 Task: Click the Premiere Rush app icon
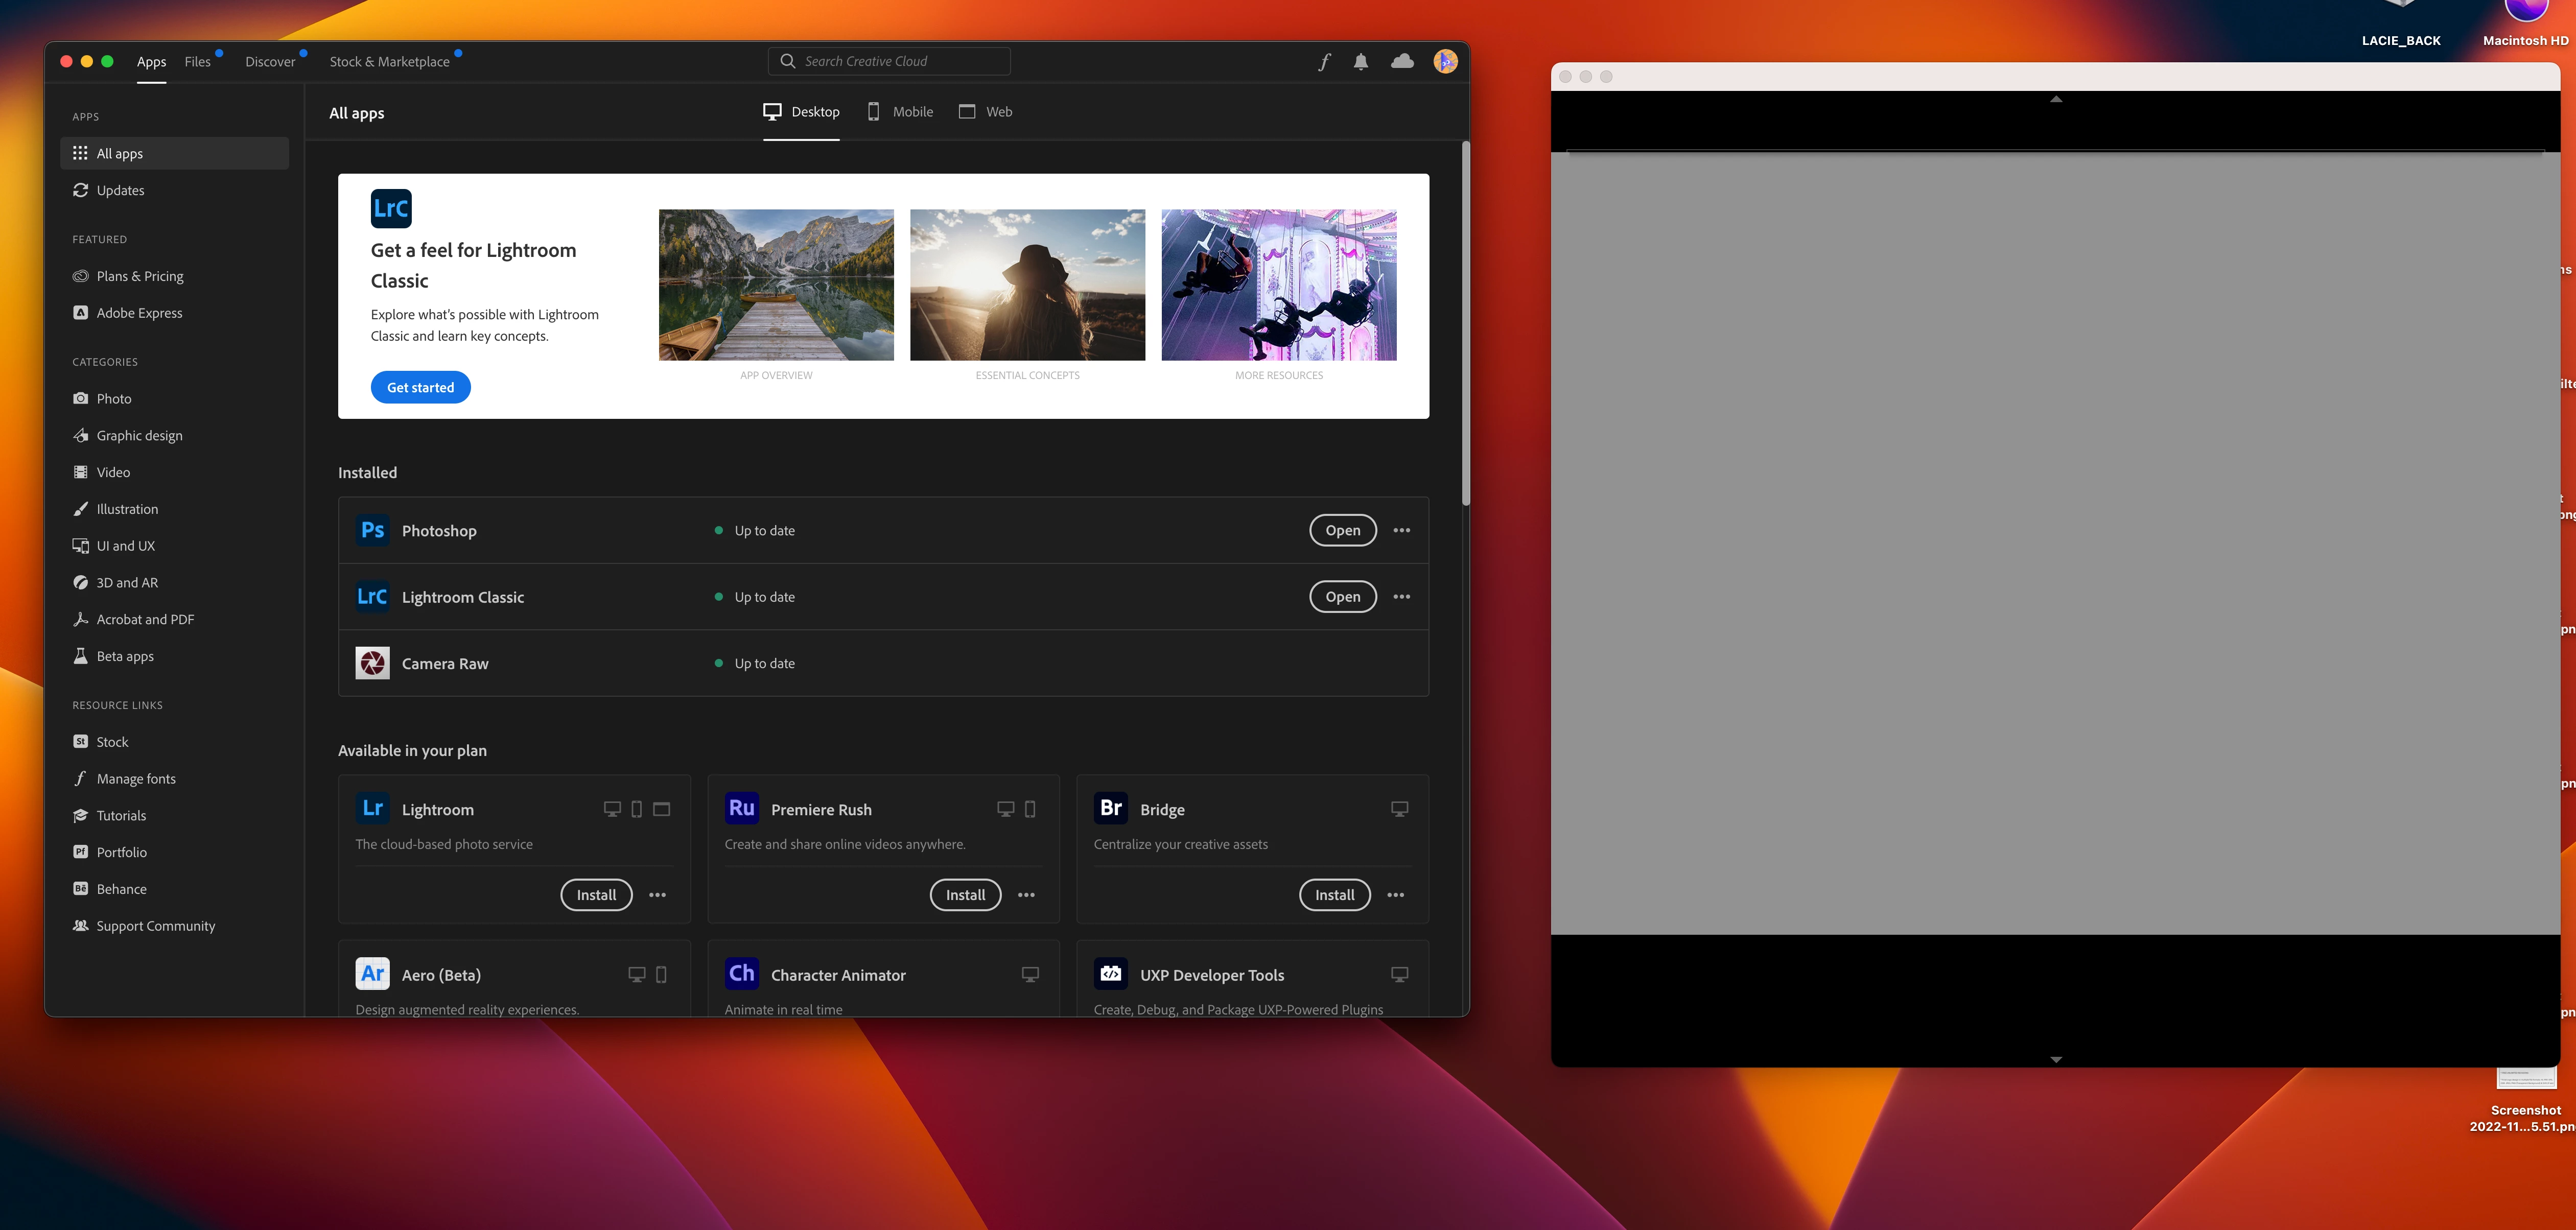742,809
